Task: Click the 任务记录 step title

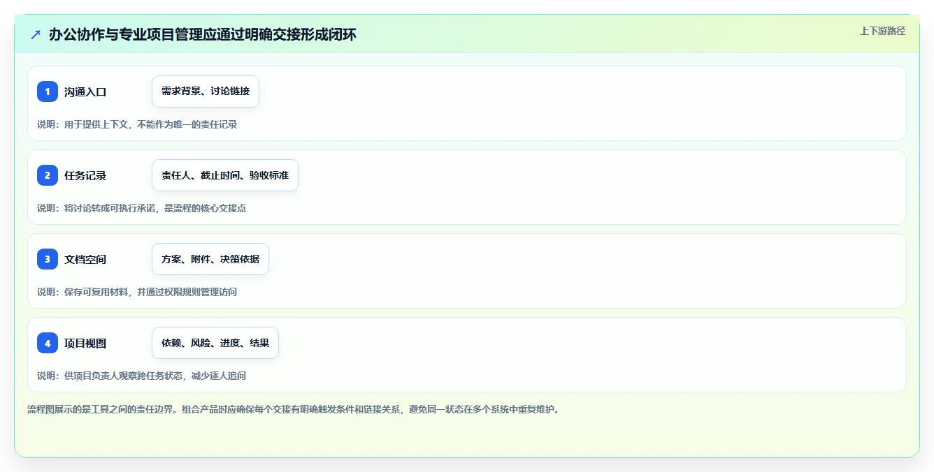Action: coord(85,175)
